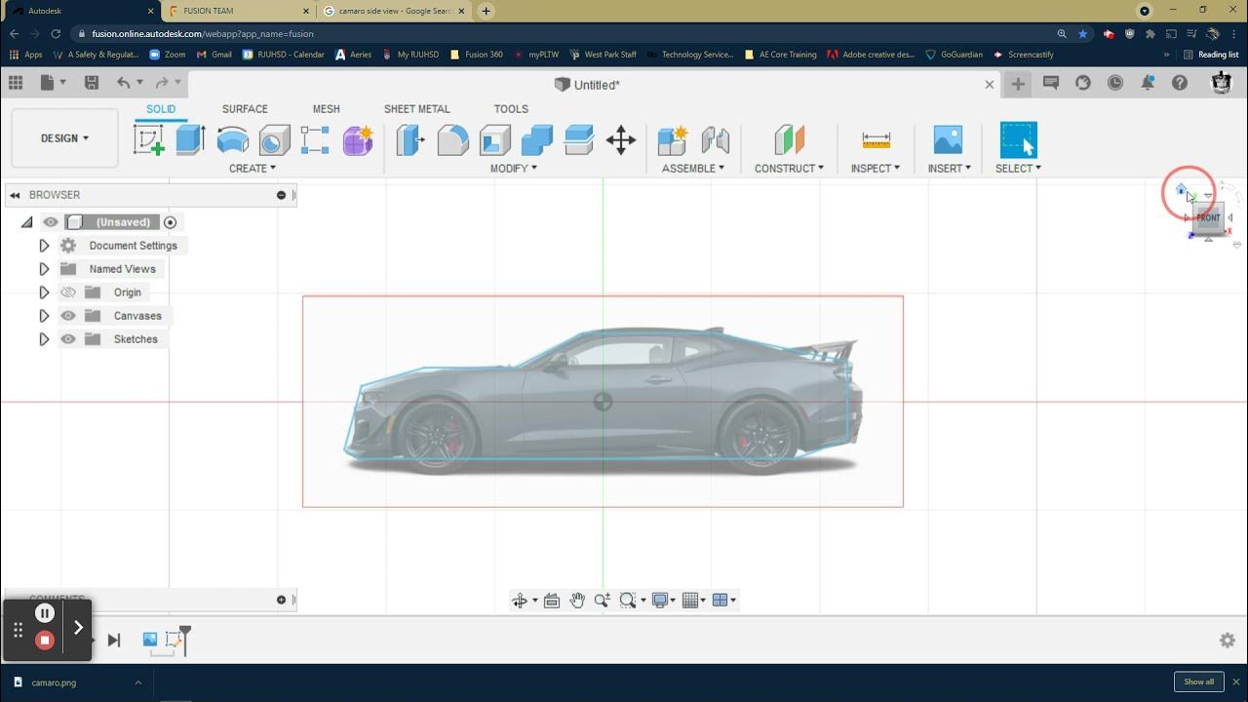
Task: Choose the Extrude tool in Create group
Action: (x=190, y=140)
